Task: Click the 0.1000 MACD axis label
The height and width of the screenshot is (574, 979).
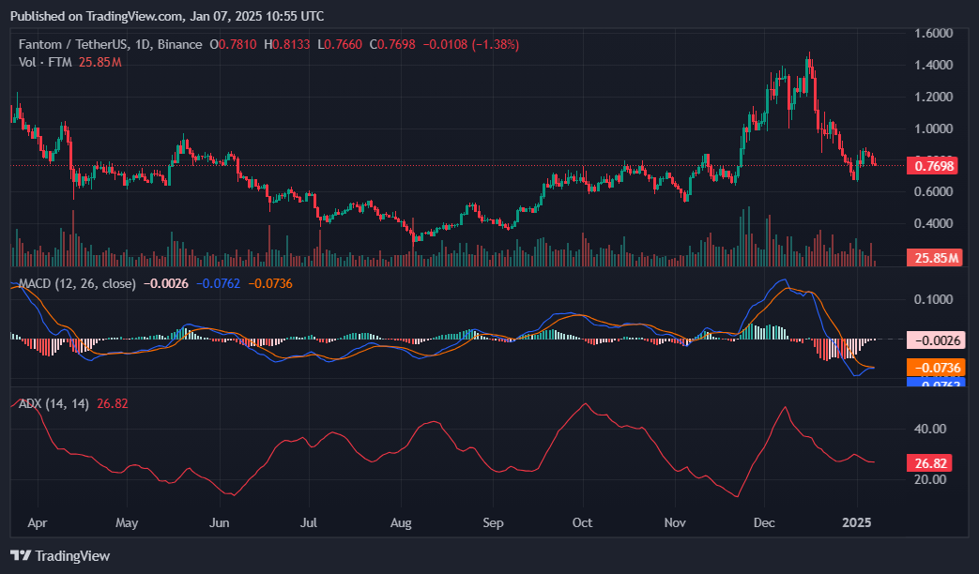Action: tap(933, 299)
